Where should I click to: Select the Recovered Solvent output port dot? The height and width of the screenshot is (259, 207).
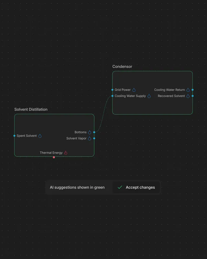coord(193,96)
